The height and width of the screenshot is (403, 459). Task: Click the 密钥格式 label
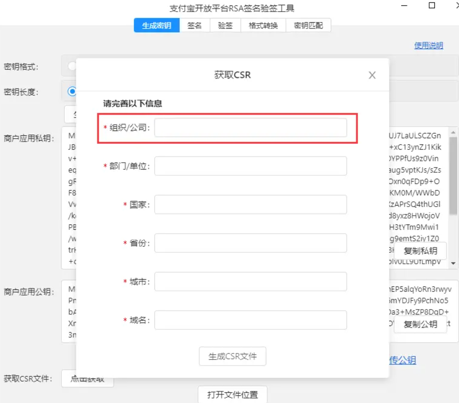[x=21, y=67]
